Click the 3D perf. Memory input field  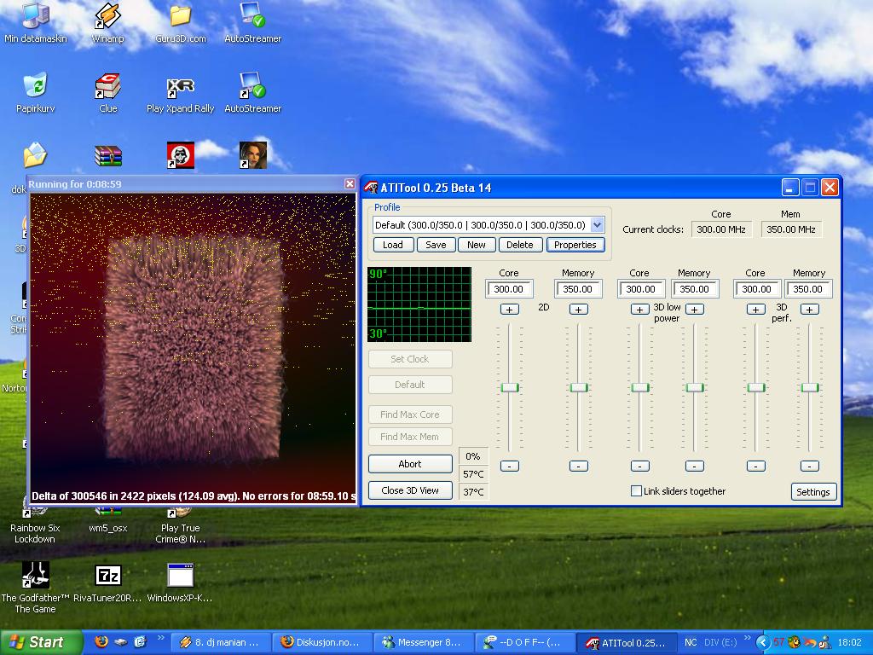(x=808, y=289)
